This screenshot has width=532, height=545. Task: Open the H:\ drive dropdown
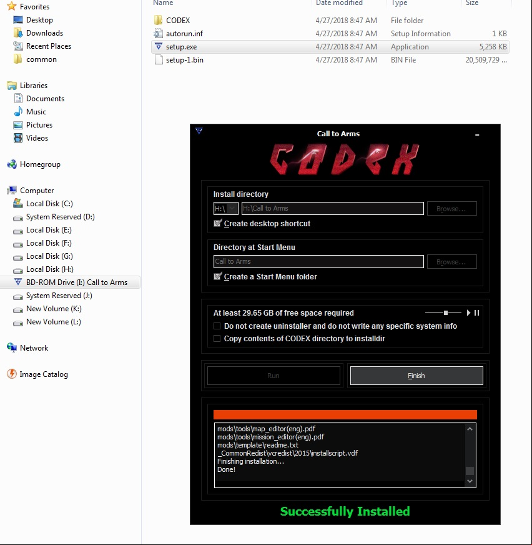226,209
